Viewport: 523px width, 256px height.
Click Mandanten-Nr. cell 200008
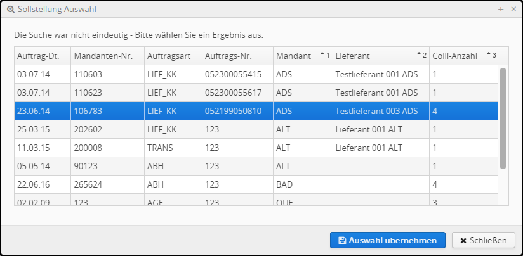point(107,148)
